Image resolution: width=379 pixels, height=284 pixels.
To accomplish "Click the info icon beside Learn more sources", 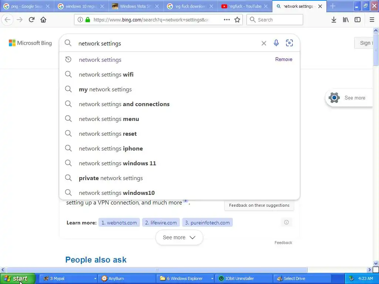I will pos(286,222).
